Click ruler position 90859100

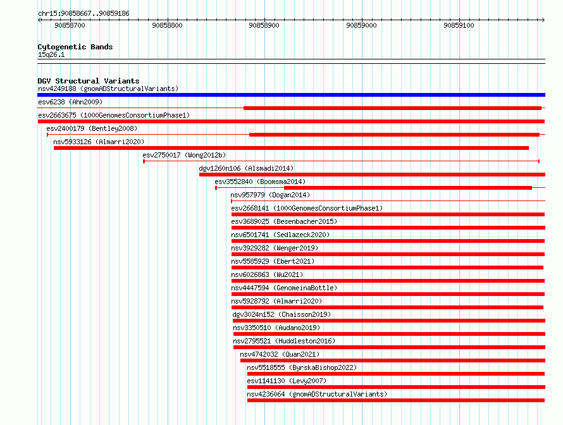click(459, 25)
